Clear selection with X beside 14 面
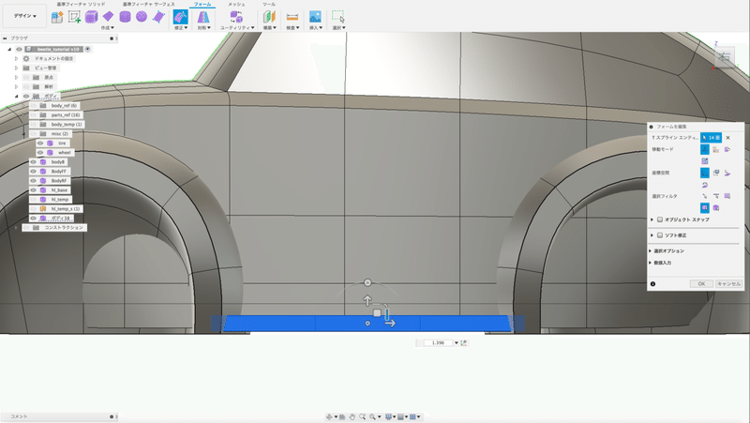The height and width of the screenshot is (423, 750). tap(728, 137)
